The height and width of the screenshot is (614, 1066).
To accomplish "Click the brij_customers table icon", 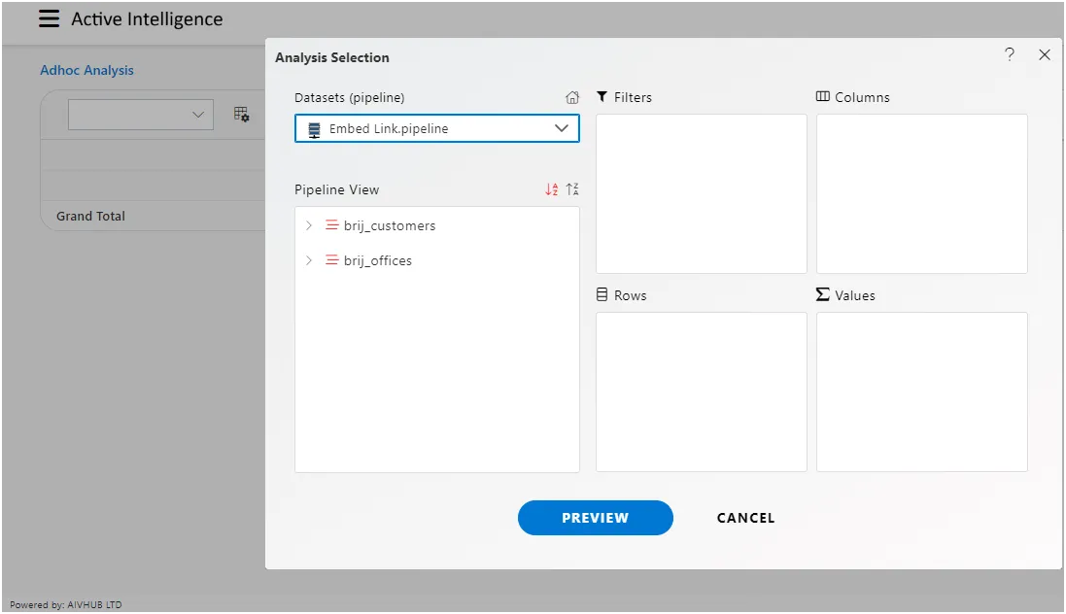I will point(331,225).
